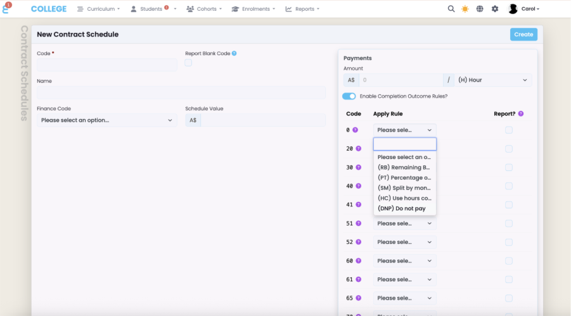Click the Report Blank Code help icon
The width and height of the screenshot is (571, 316).
coord(234,54)
